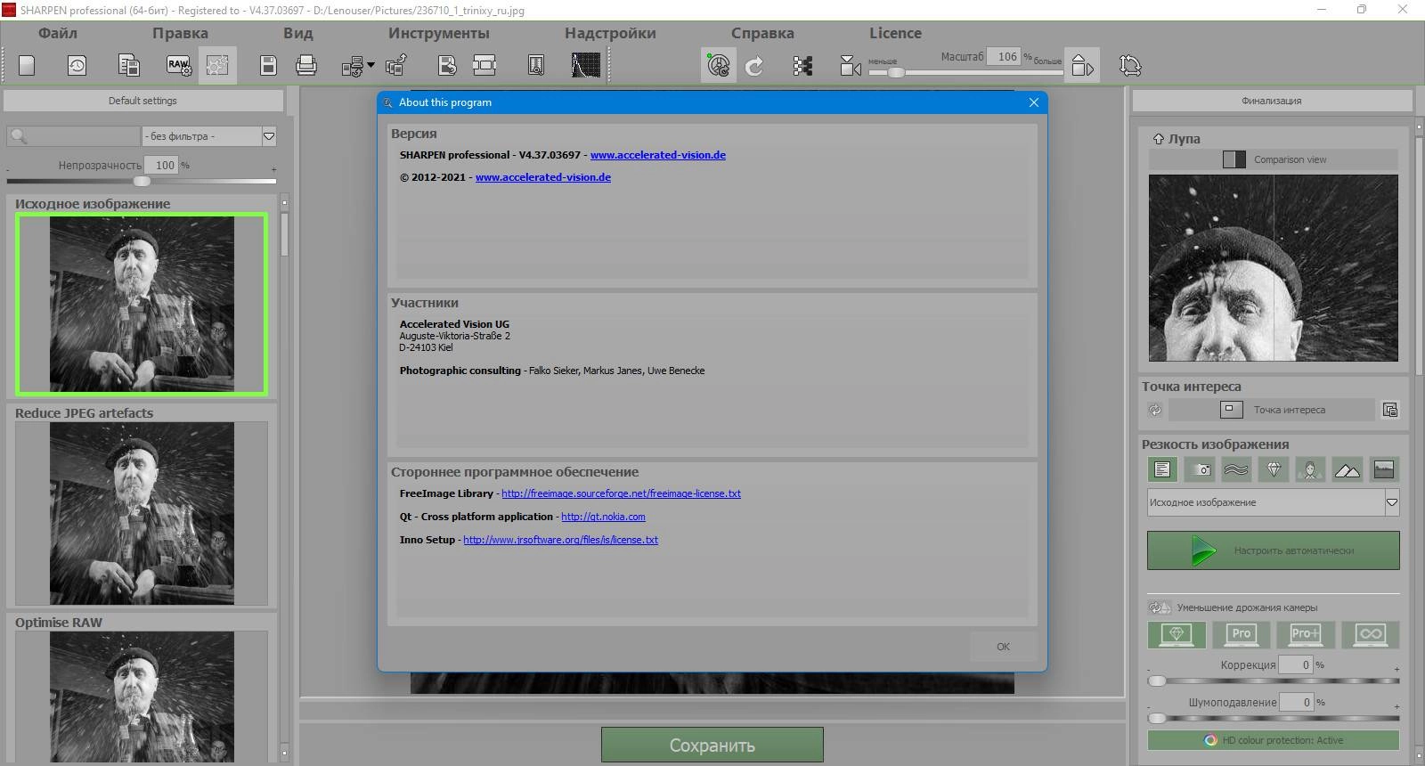Open the histogram toolbar icon
Image resolution: width=1425 pixels, height=766 pixels.
point(585,65)
